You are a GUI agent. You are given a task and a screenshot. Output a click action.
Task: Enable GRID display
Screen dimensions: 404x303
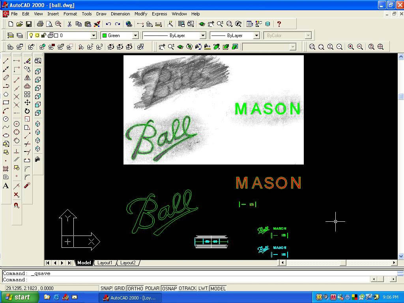(x=119, y=288)
